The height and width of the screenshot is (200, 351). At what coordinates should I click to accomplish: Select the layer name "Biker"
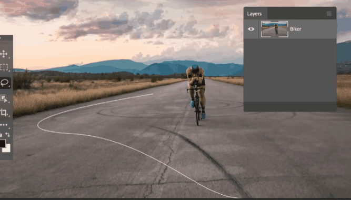coord(296,29)
